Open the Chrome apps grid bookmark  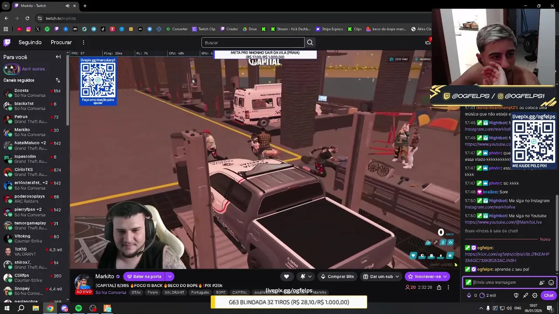click(6, 29)
